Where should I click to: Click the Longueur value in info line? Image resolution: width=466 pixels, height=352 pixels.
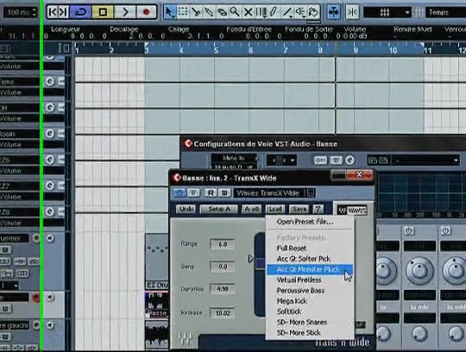[x=89, y=36]
